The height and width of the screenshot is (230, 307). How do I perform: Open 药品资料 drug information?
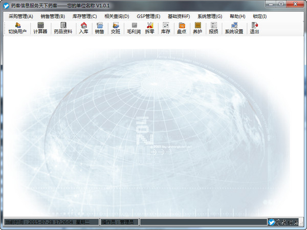pos(63,28)
